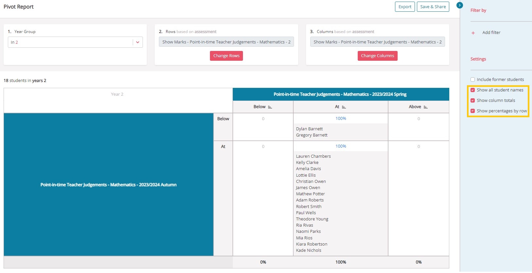Click the Autumn 2023/2024 row header
This screenshot has height=273, width=532.
pos(109,185)
